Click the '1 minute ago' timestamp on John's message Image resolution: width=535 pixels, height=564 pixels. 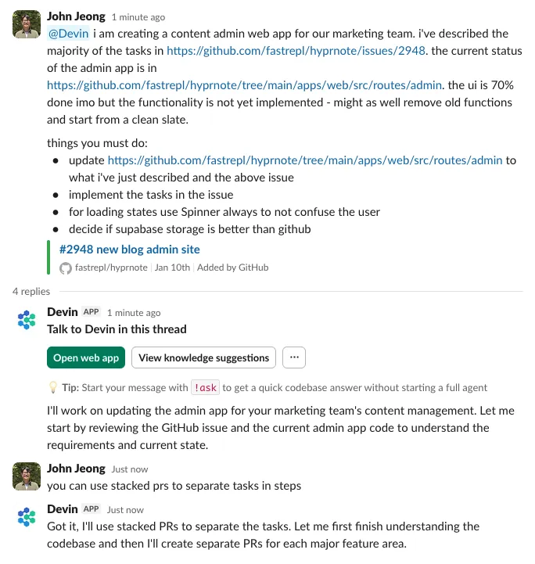138,16
